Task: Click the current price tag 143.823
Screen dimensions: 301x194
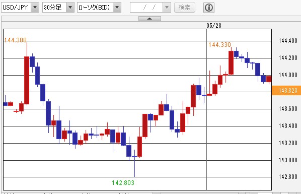Action: pos(286,90)
